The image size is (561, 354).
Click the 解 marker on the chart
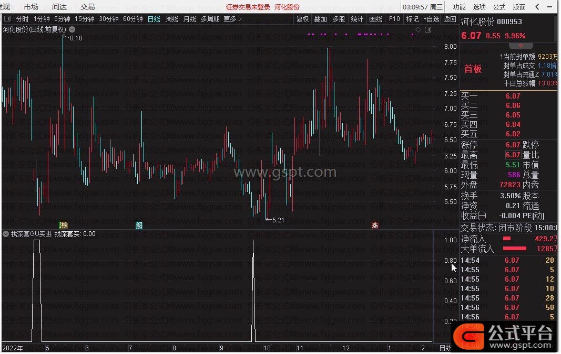[139, 225]
